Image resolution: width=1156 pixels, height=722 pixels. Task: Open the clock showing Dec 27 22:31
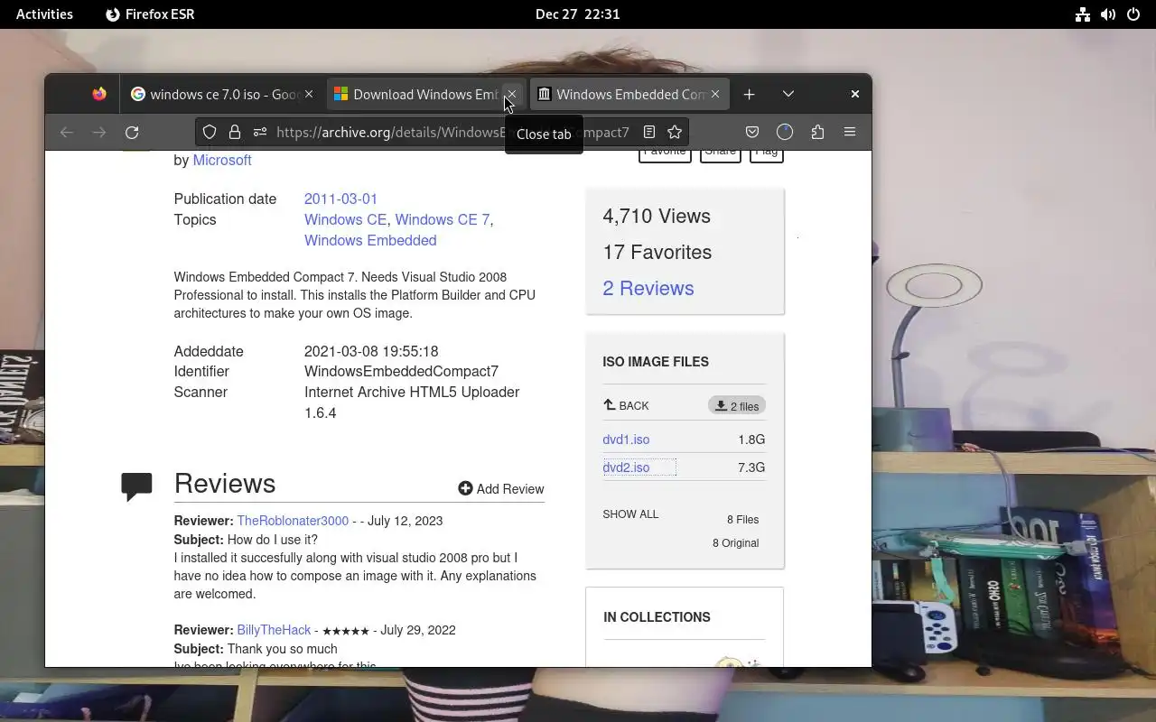click(578, 14)
